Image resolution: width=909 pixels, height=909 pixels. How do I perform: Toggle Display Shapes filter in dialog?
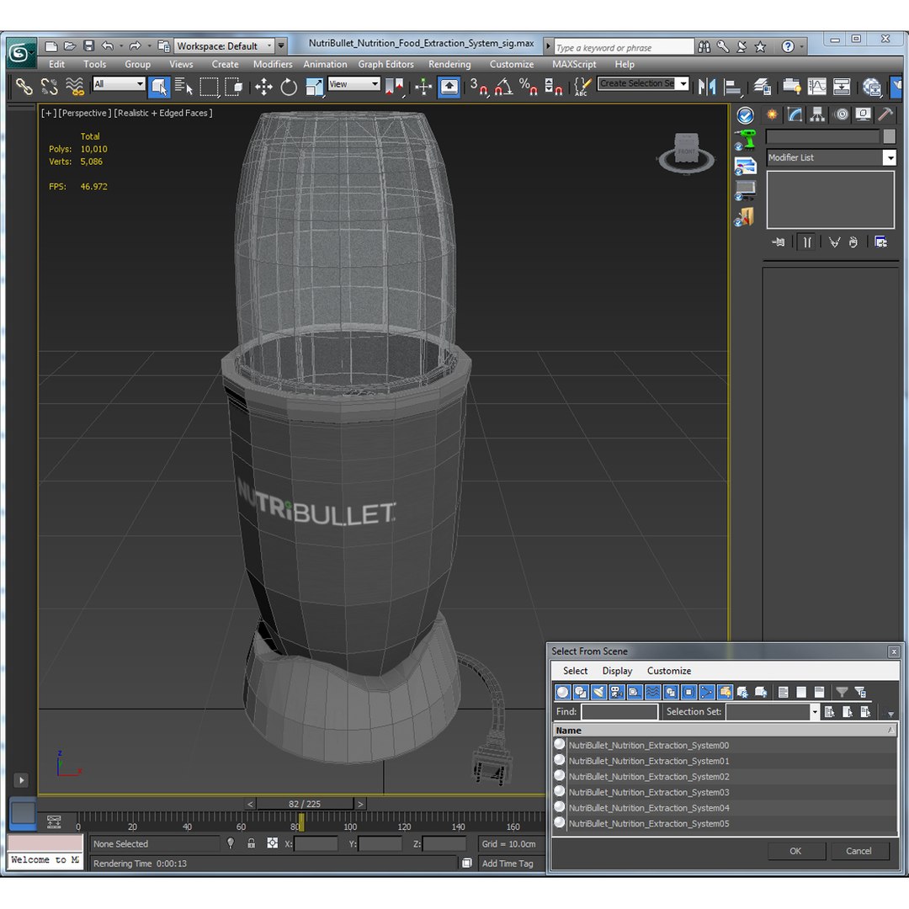(x=580, y=692)
